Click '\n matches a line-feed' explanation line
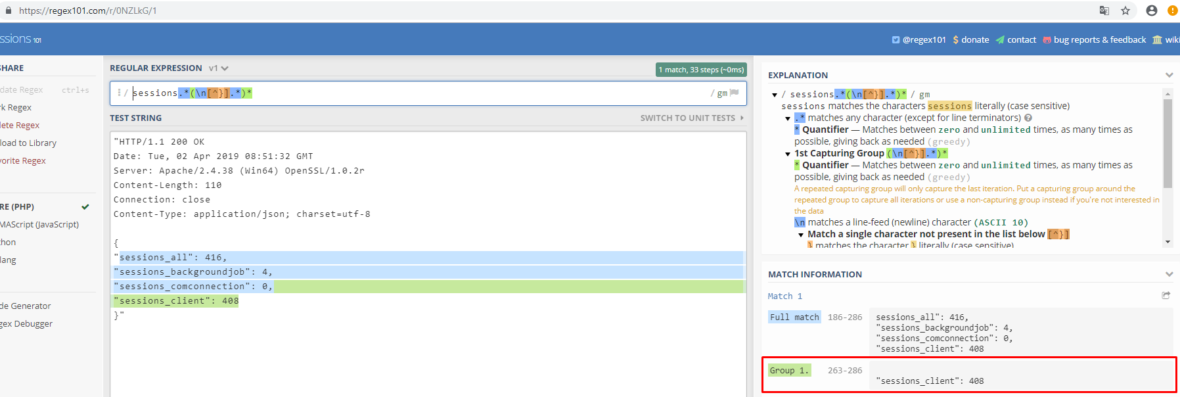 point(911,222)
